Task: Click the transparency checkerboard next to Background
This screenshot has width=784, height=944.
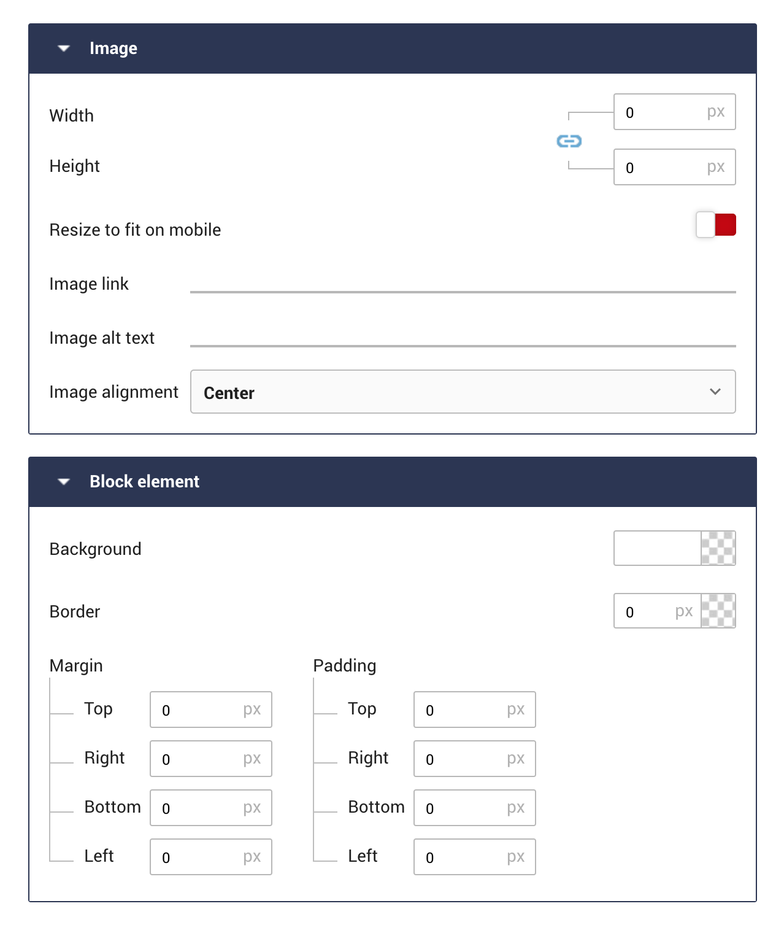Action: coord(719,548)
